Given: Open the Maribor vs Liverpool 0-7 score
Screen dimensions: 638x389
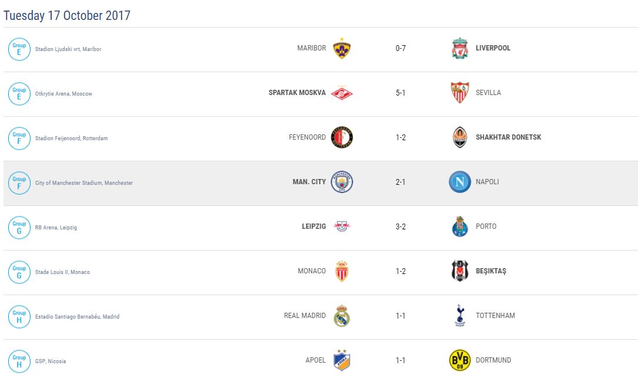Looking at the screenshot, I should coord(401,49).
